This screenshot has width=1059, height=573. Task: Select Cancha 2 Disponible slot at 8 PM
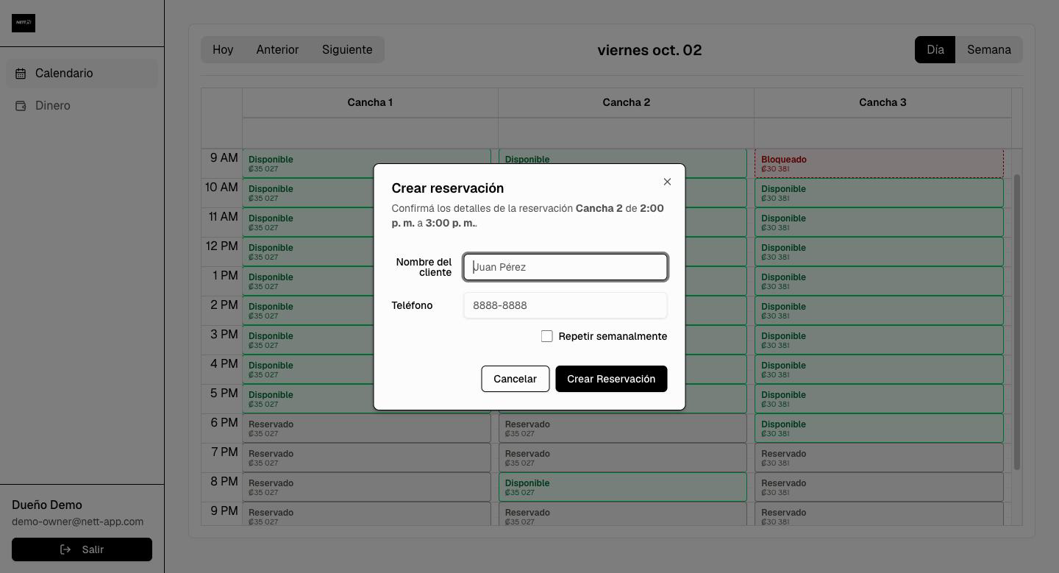tap(623, 487)
